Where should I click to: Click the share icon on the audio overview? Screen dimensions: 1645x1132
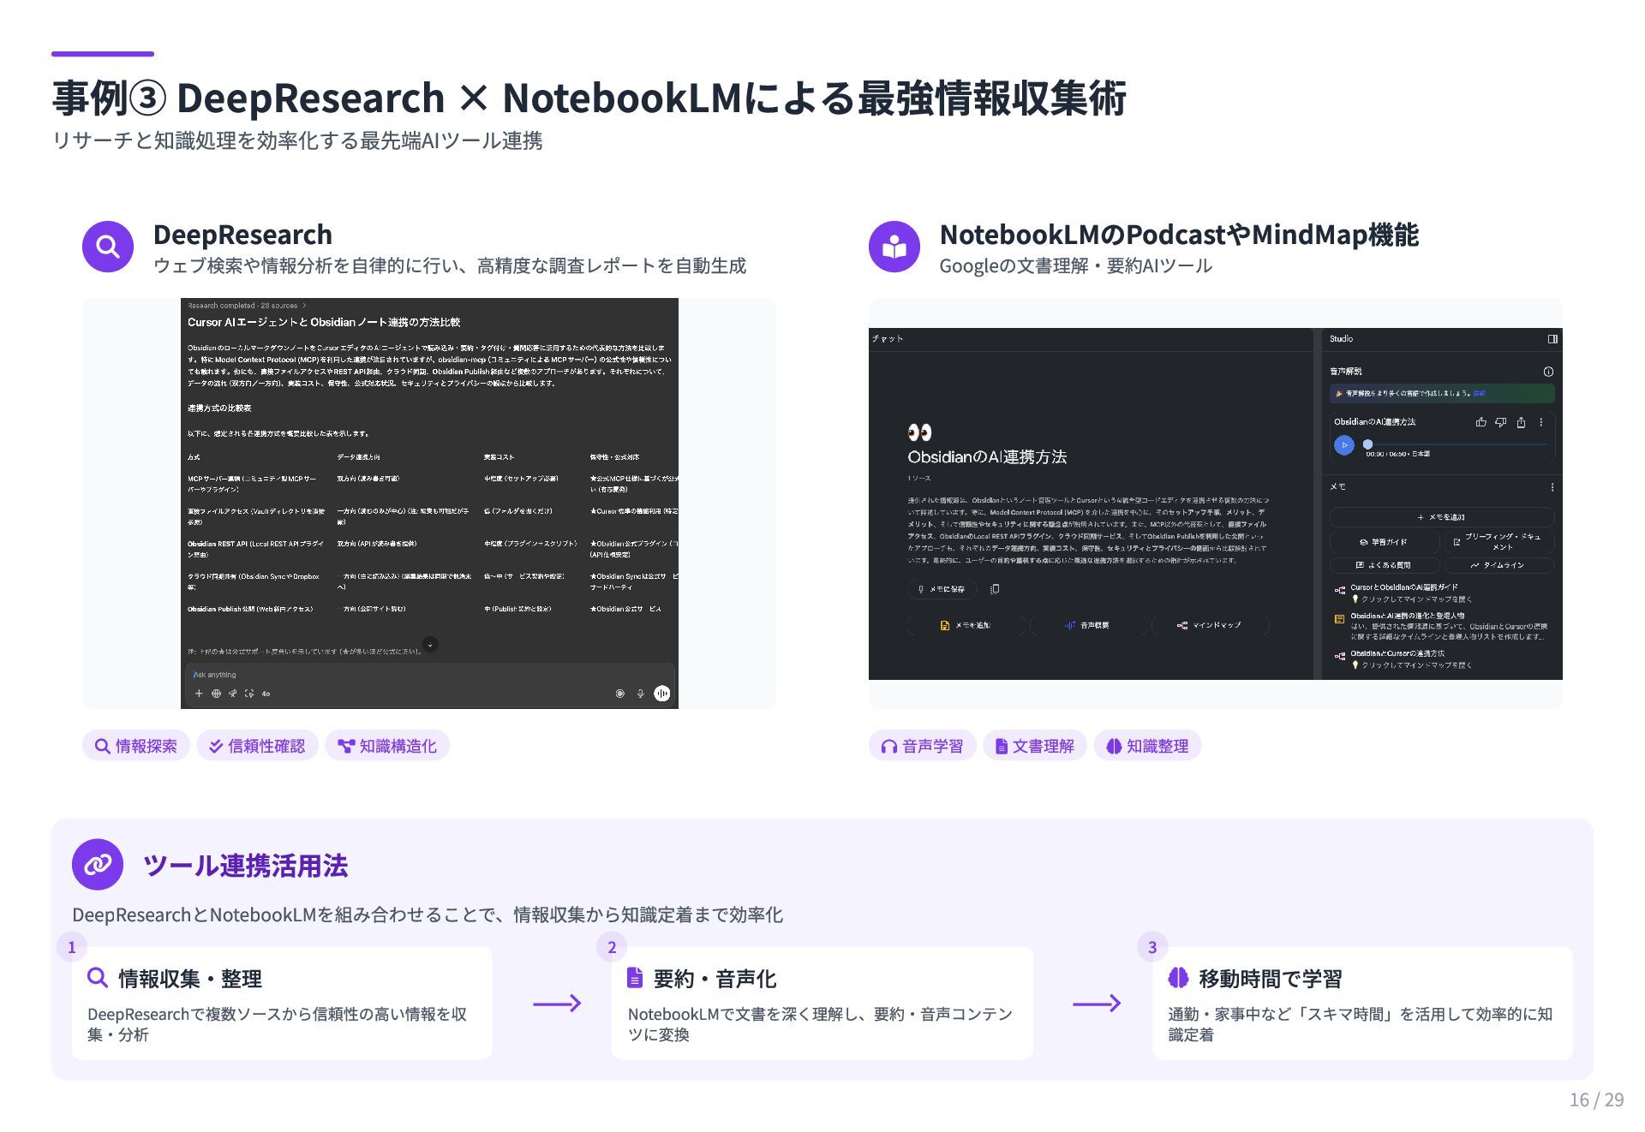coord(1521,422)
